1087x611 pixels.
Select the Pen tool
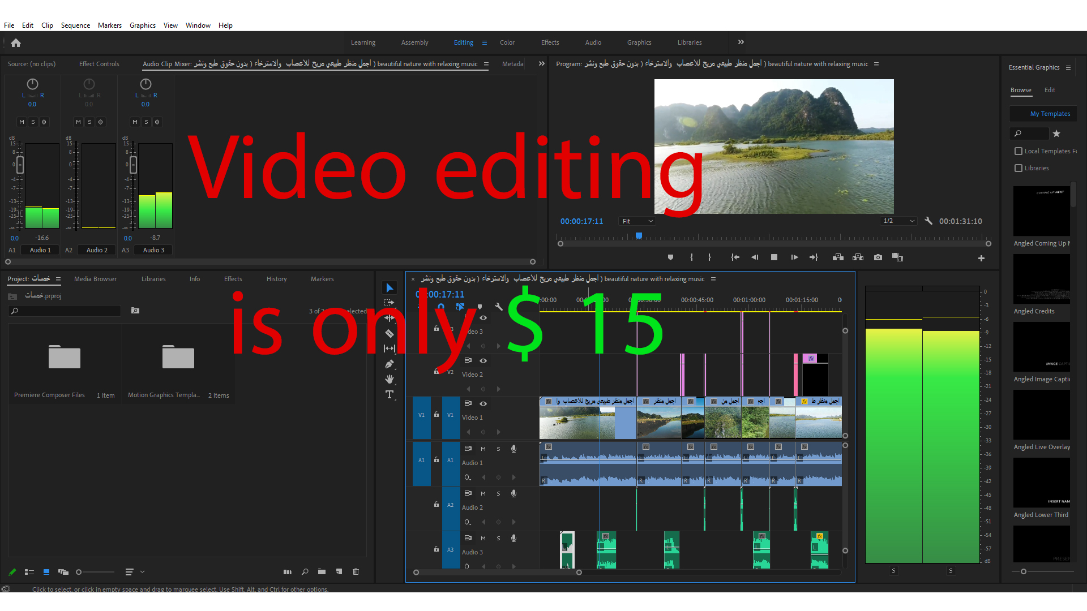pos(390,364)
